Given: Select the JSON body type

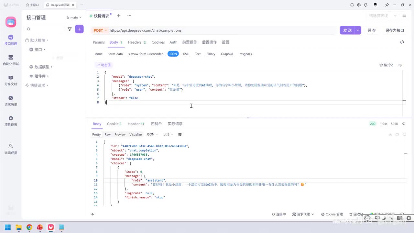Looking at the screenshot, I should point(173,54).
